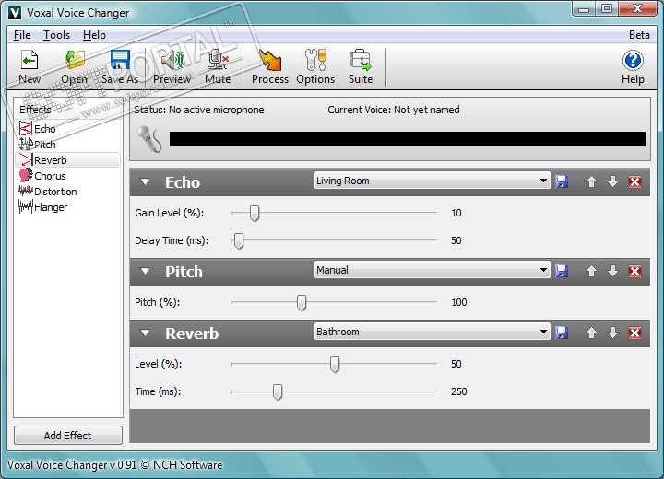Open the File menu

click(x=22, y=35)
